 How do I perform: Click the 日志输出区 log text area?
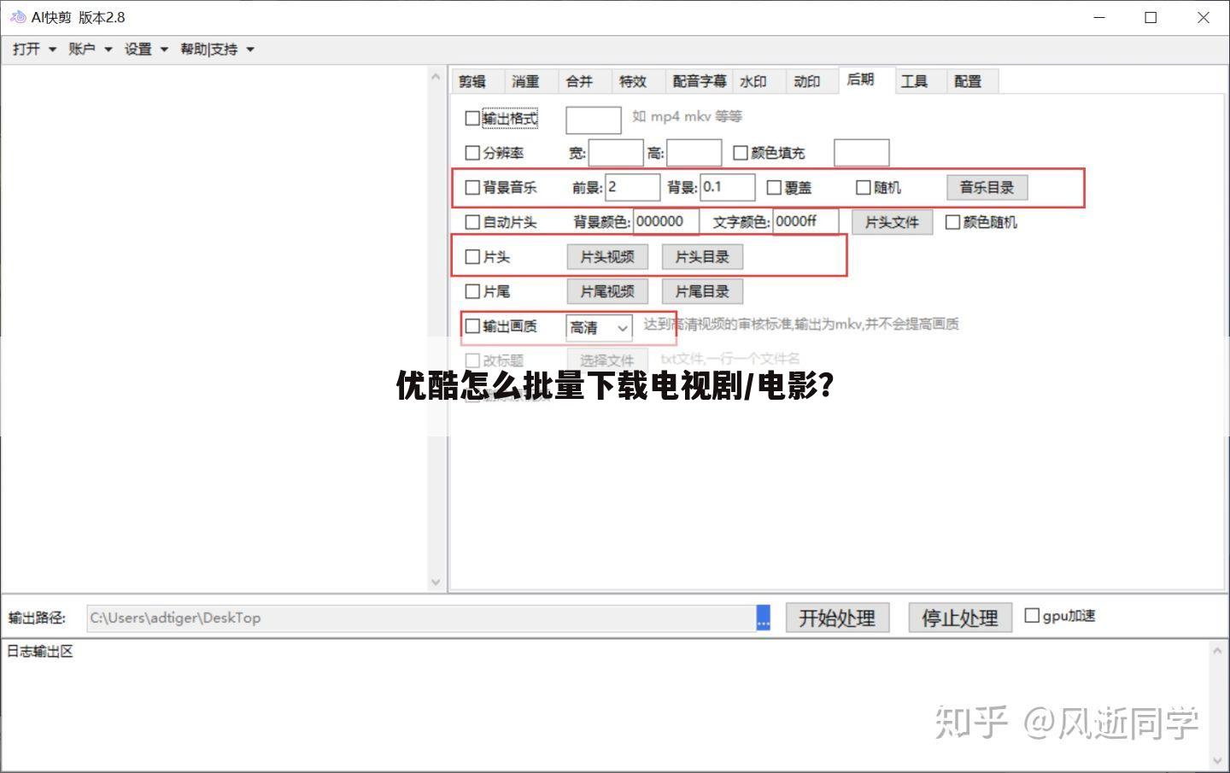(x=605, y=705)
